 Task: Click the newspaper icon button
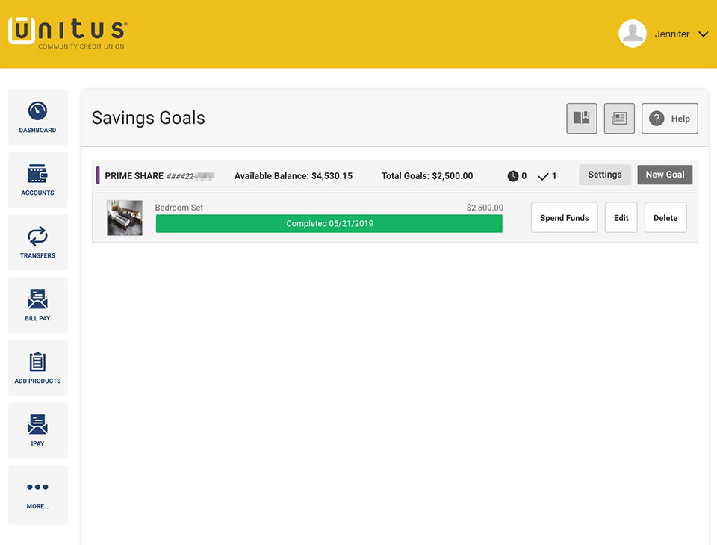tap(619, 119)
